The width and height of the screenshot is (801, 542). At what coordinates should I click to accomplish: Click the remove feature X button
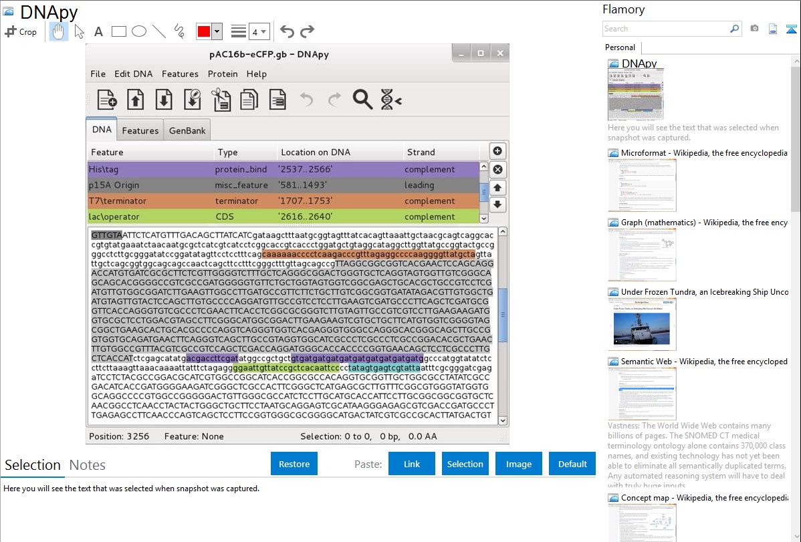(497, 170)
